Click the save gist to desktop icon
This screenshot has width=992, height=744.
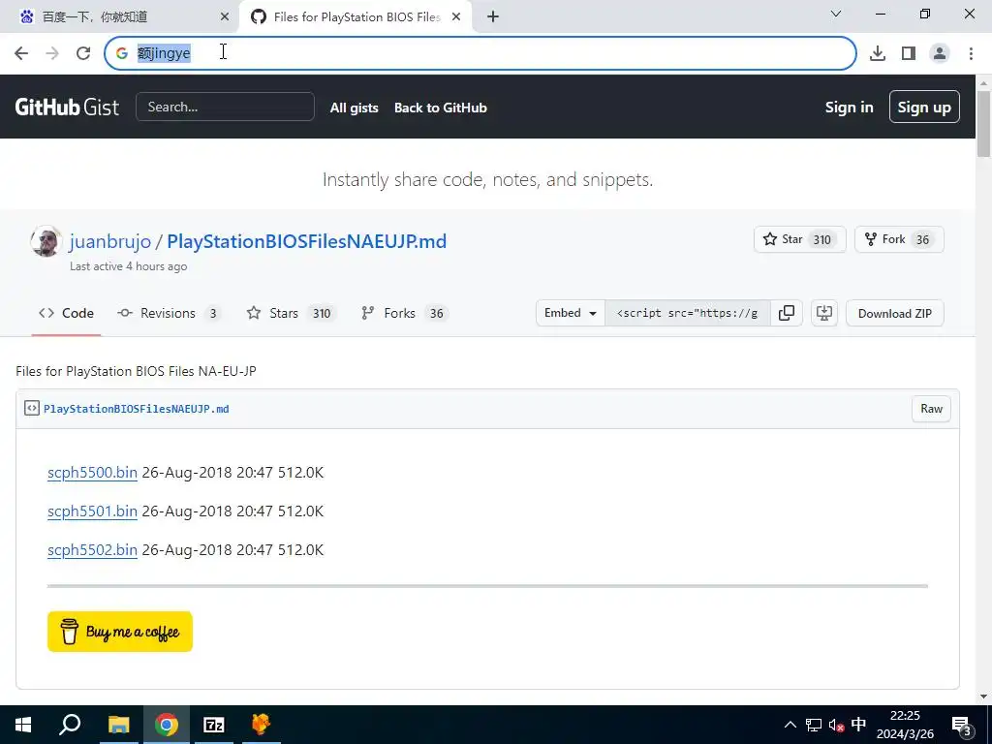(824, 313)
